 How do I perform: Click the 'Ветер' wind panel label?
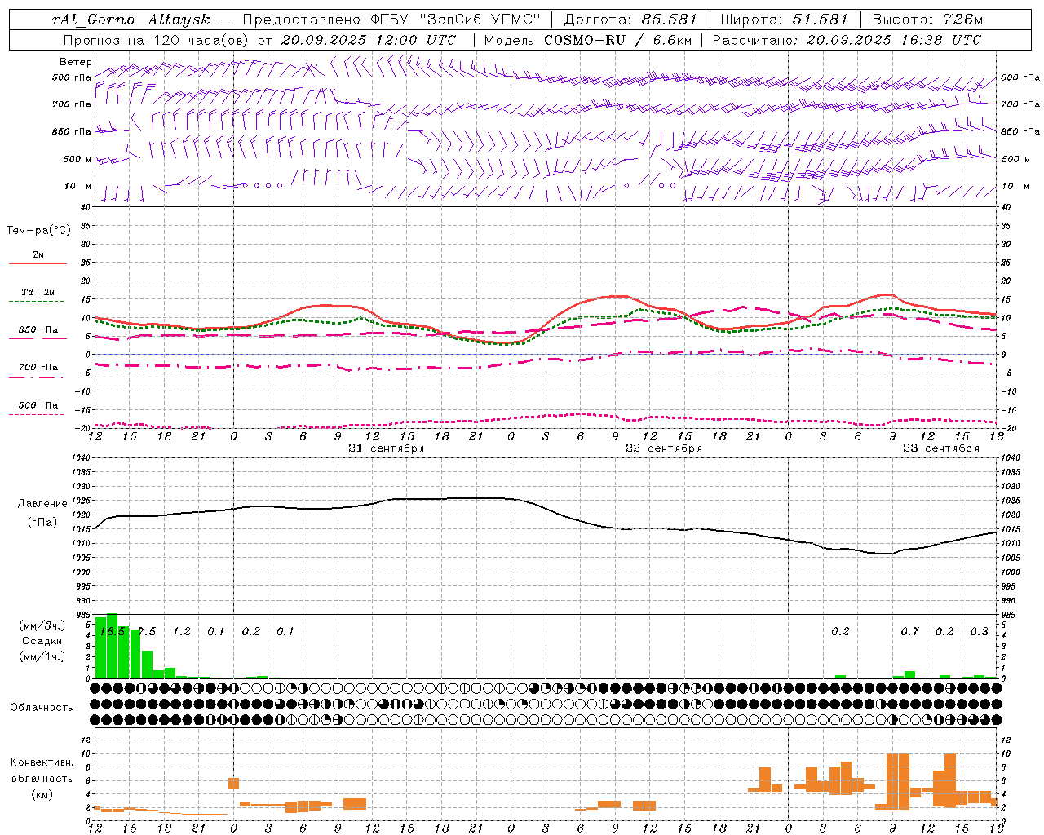[76, 62]
